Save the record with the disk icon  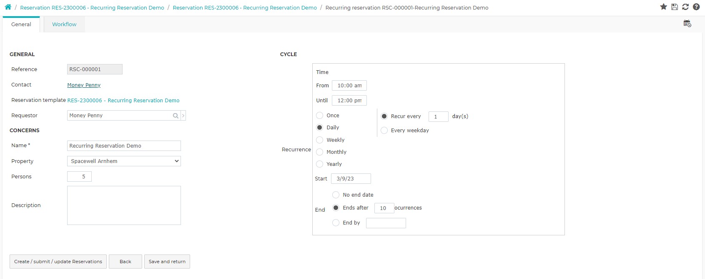675,7
